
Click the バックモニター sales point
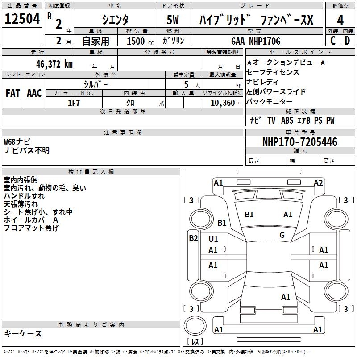click(270, 101)
